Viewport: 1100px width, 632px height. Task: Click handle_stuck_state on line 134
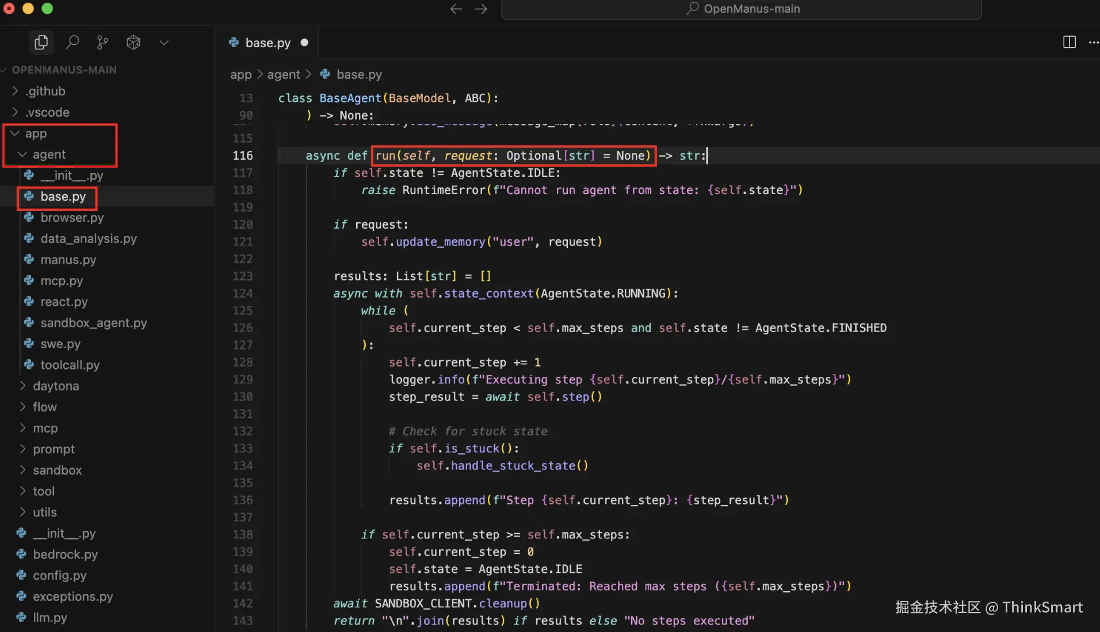(513, 466)
